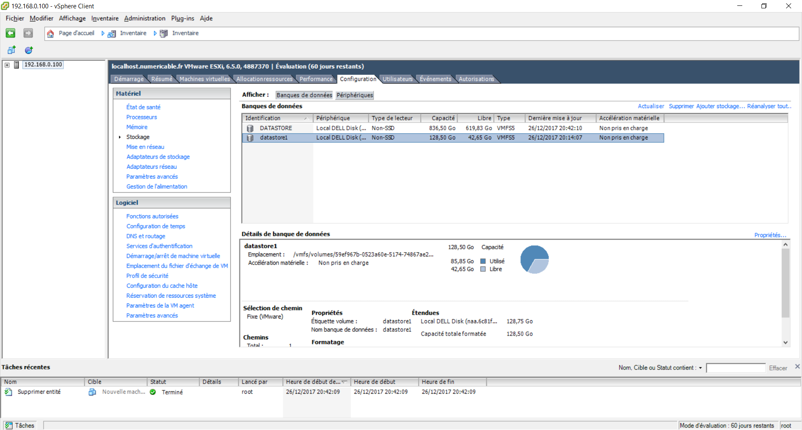The width and height of the screenshot is (802, 430).
Task: Open the Affichage menu
Action: [72, 18]
